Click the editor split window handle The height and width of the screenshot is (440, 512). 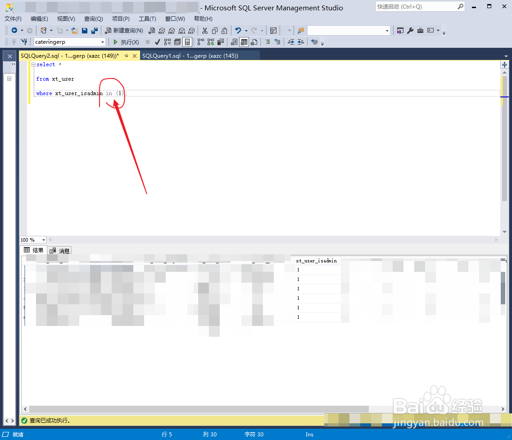504,65
